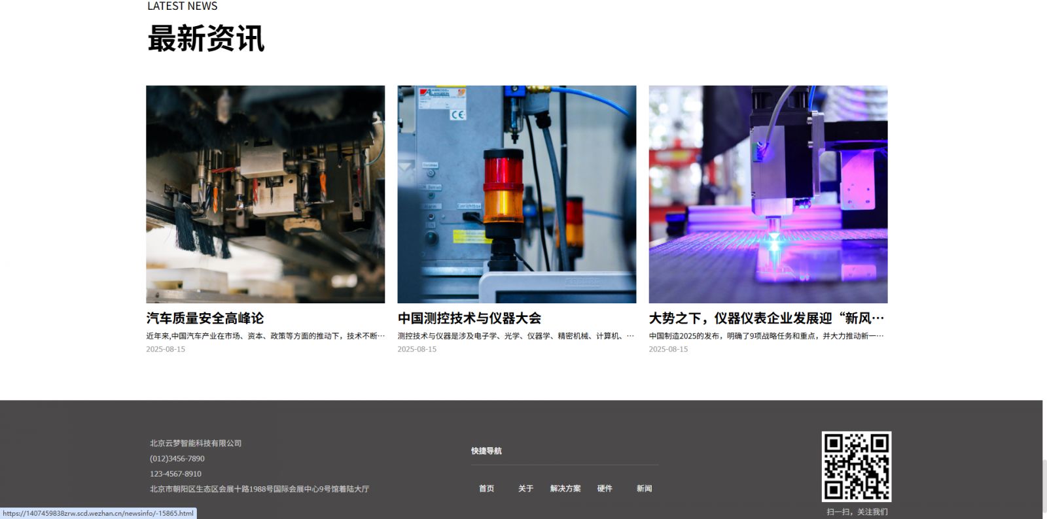Open the laser machine article image
The width and height of the screenshot is (1047, 519).
(768, 194)
